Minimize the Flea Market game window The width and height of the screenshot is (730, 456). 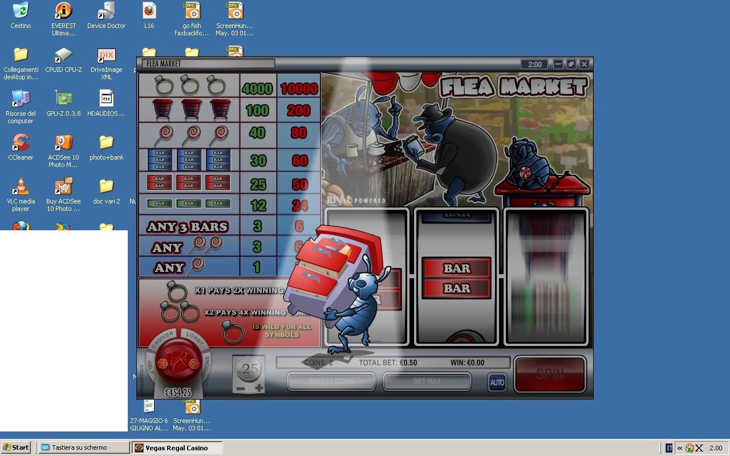click(558, 64)
